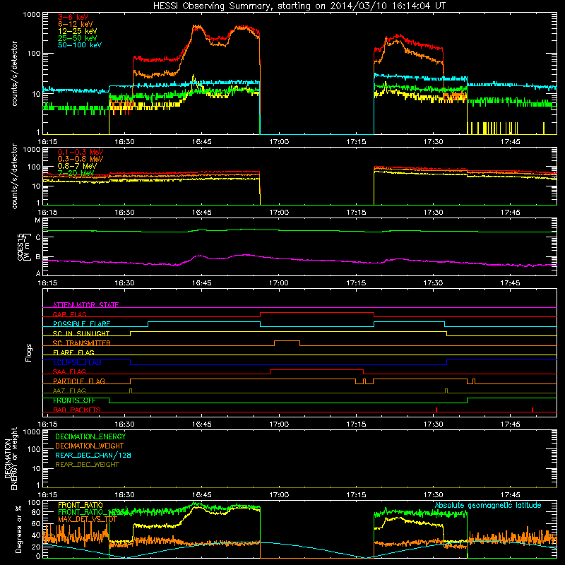Click the top panel 17:00 time tick label
This screenshot has width=565, height=565.
click(279, 142)
